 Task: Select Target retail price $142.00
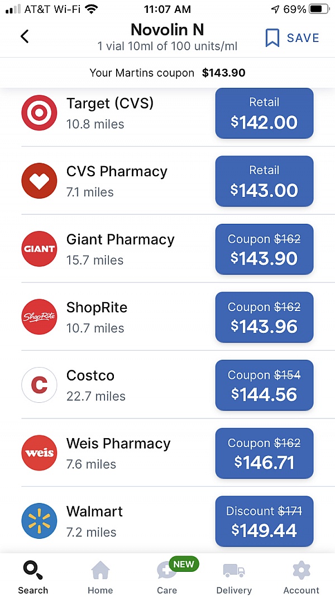point(264,113)
